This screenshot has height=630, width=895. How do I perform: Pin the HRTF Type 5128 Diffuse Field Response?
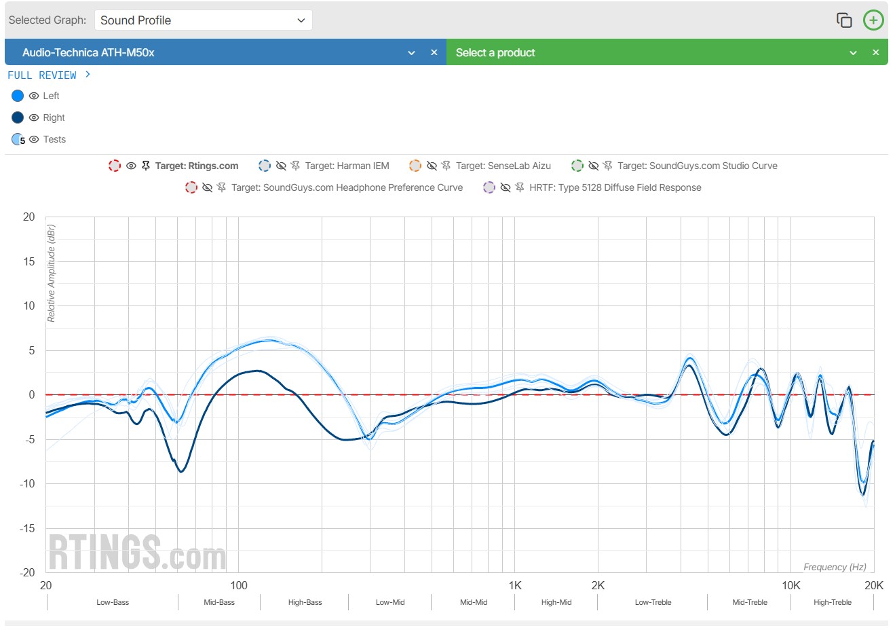click(x=520, y=187)
